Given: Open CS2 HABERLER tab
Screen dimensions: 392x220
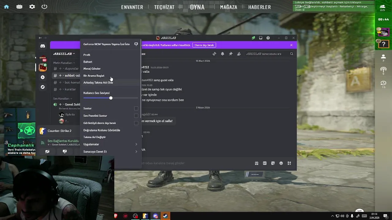Looking at the screenshot, I should coord(259,7).
